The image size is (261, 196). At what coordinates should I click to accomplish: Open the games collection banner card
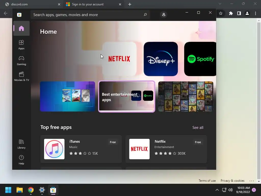[x=67, y=96]
